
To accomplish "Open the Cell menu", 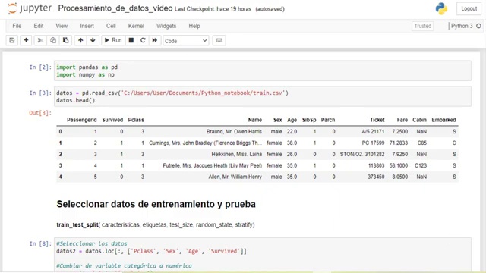I will pos(111,26).
